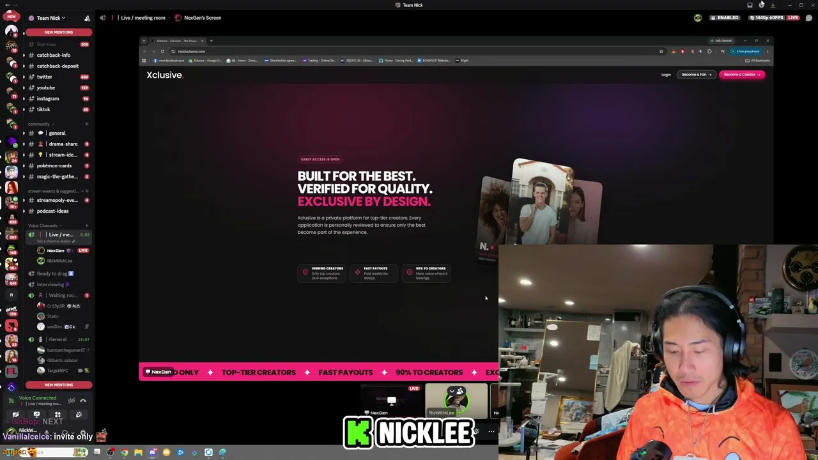Collapse the Voice Channels category
Image resolution: width=818 pixels, height=460 pixels.
[x=45, y=226]
